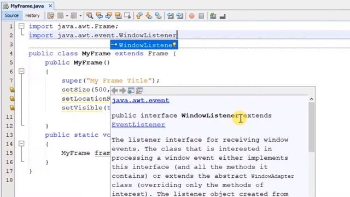This screenshot has width=350, height=197.
Task: Click the hint lightbulb beside setVisible line
Action: (12, 108)
